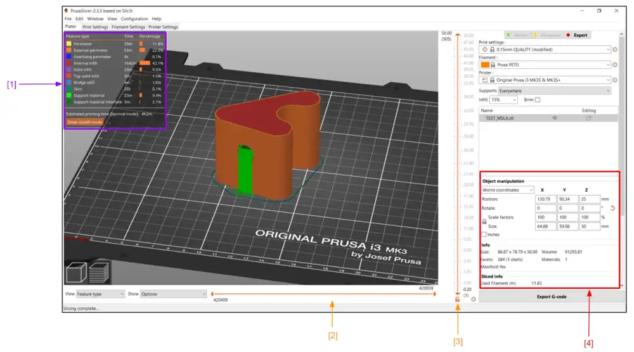Click the modified-settings icon in Print settings preset
This screenshot has width=634, height=352.
485,49
